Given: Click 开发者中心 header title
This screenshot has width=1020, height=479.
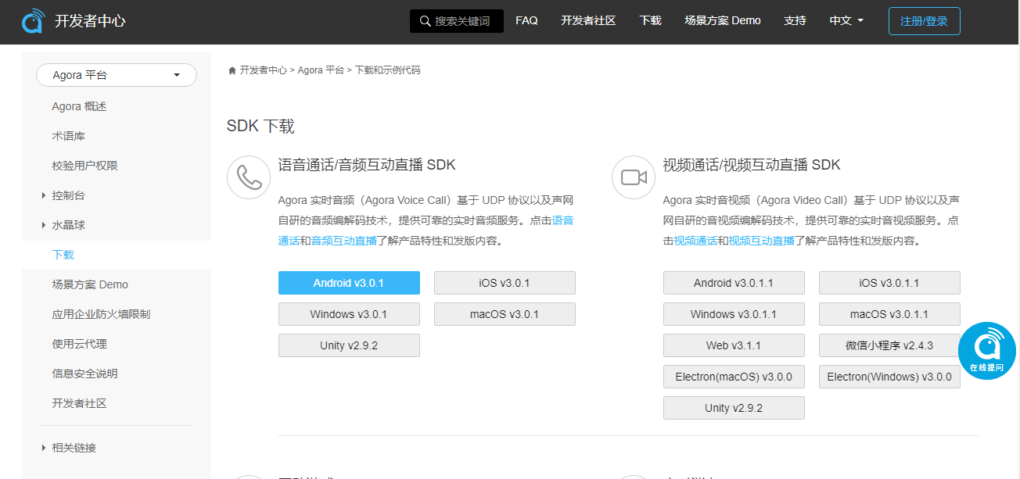Looking at the screenshot, I should pos(90,21).
